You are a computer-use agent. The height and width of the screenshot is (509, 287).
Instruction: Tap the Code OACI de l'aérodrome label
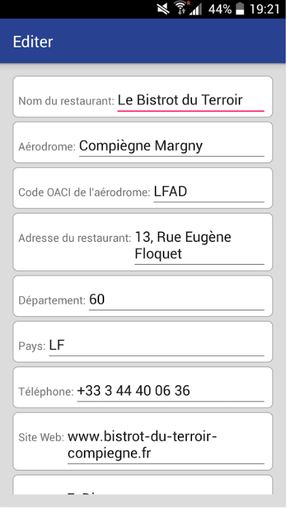tap(84, 192)
